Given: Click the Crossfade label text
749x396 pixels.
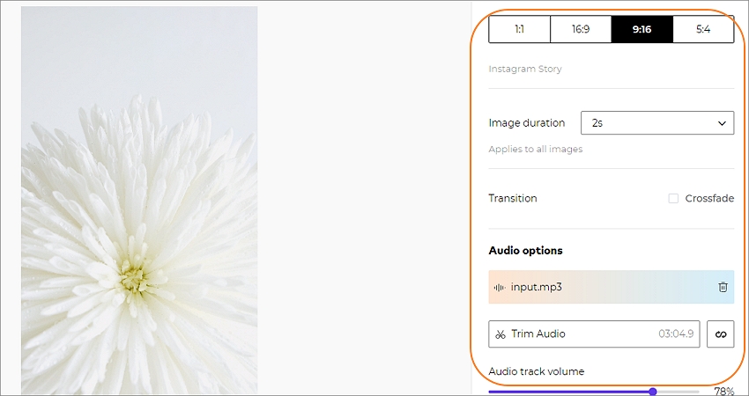Looking at the screenshot, I should point(709,199).
